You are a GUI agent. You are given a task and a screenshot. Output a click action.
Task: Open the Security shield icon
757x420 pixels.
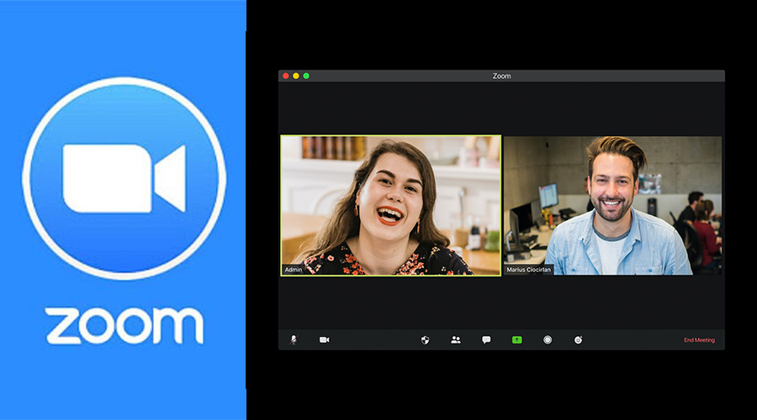[425, 340]
